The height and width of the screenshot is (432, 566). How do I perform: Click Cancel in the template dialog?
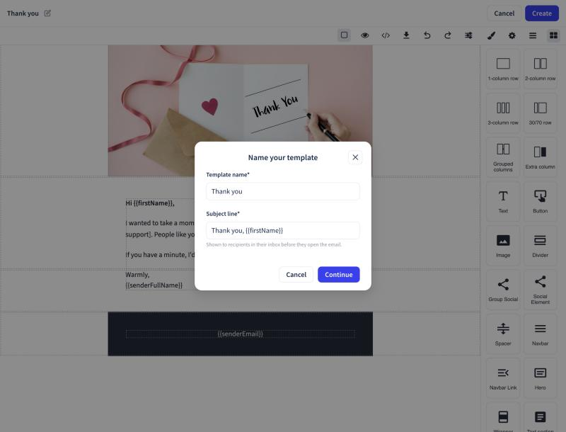[x=296, y=275]
